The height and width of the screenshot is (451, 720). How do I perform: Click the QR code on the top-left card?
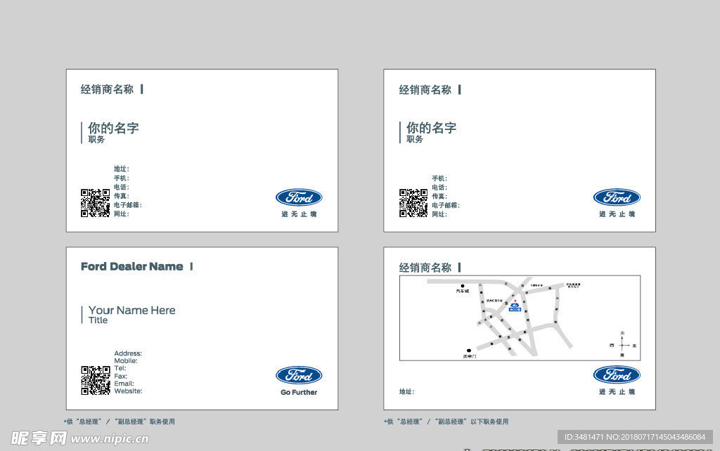pyautogui.click(x=95, y=203)
